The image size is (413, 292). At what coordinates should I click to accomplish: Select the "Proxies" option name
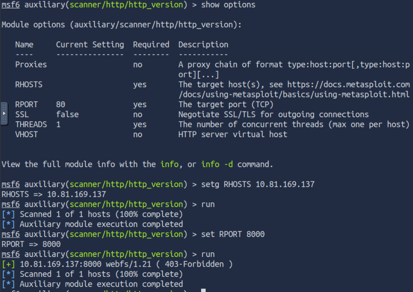point(31,65)
